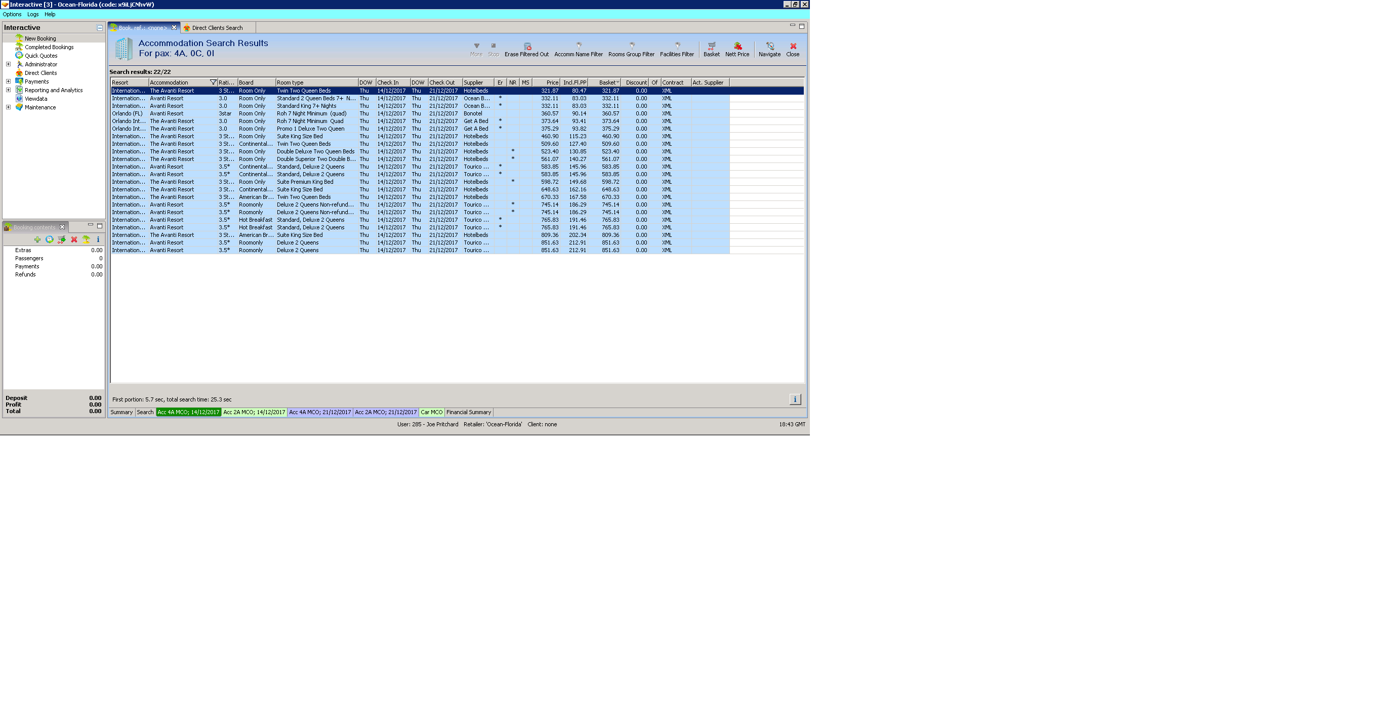Open the Basket toolbar icon
This screenshot has width=1392, height=728.
[x=711, y=49]
